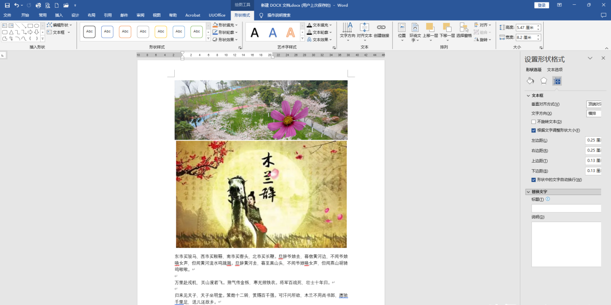Choose the black letter A WordArt style
Image resolution: width=611 pixels, height=305 pixels.
(255, 32)
